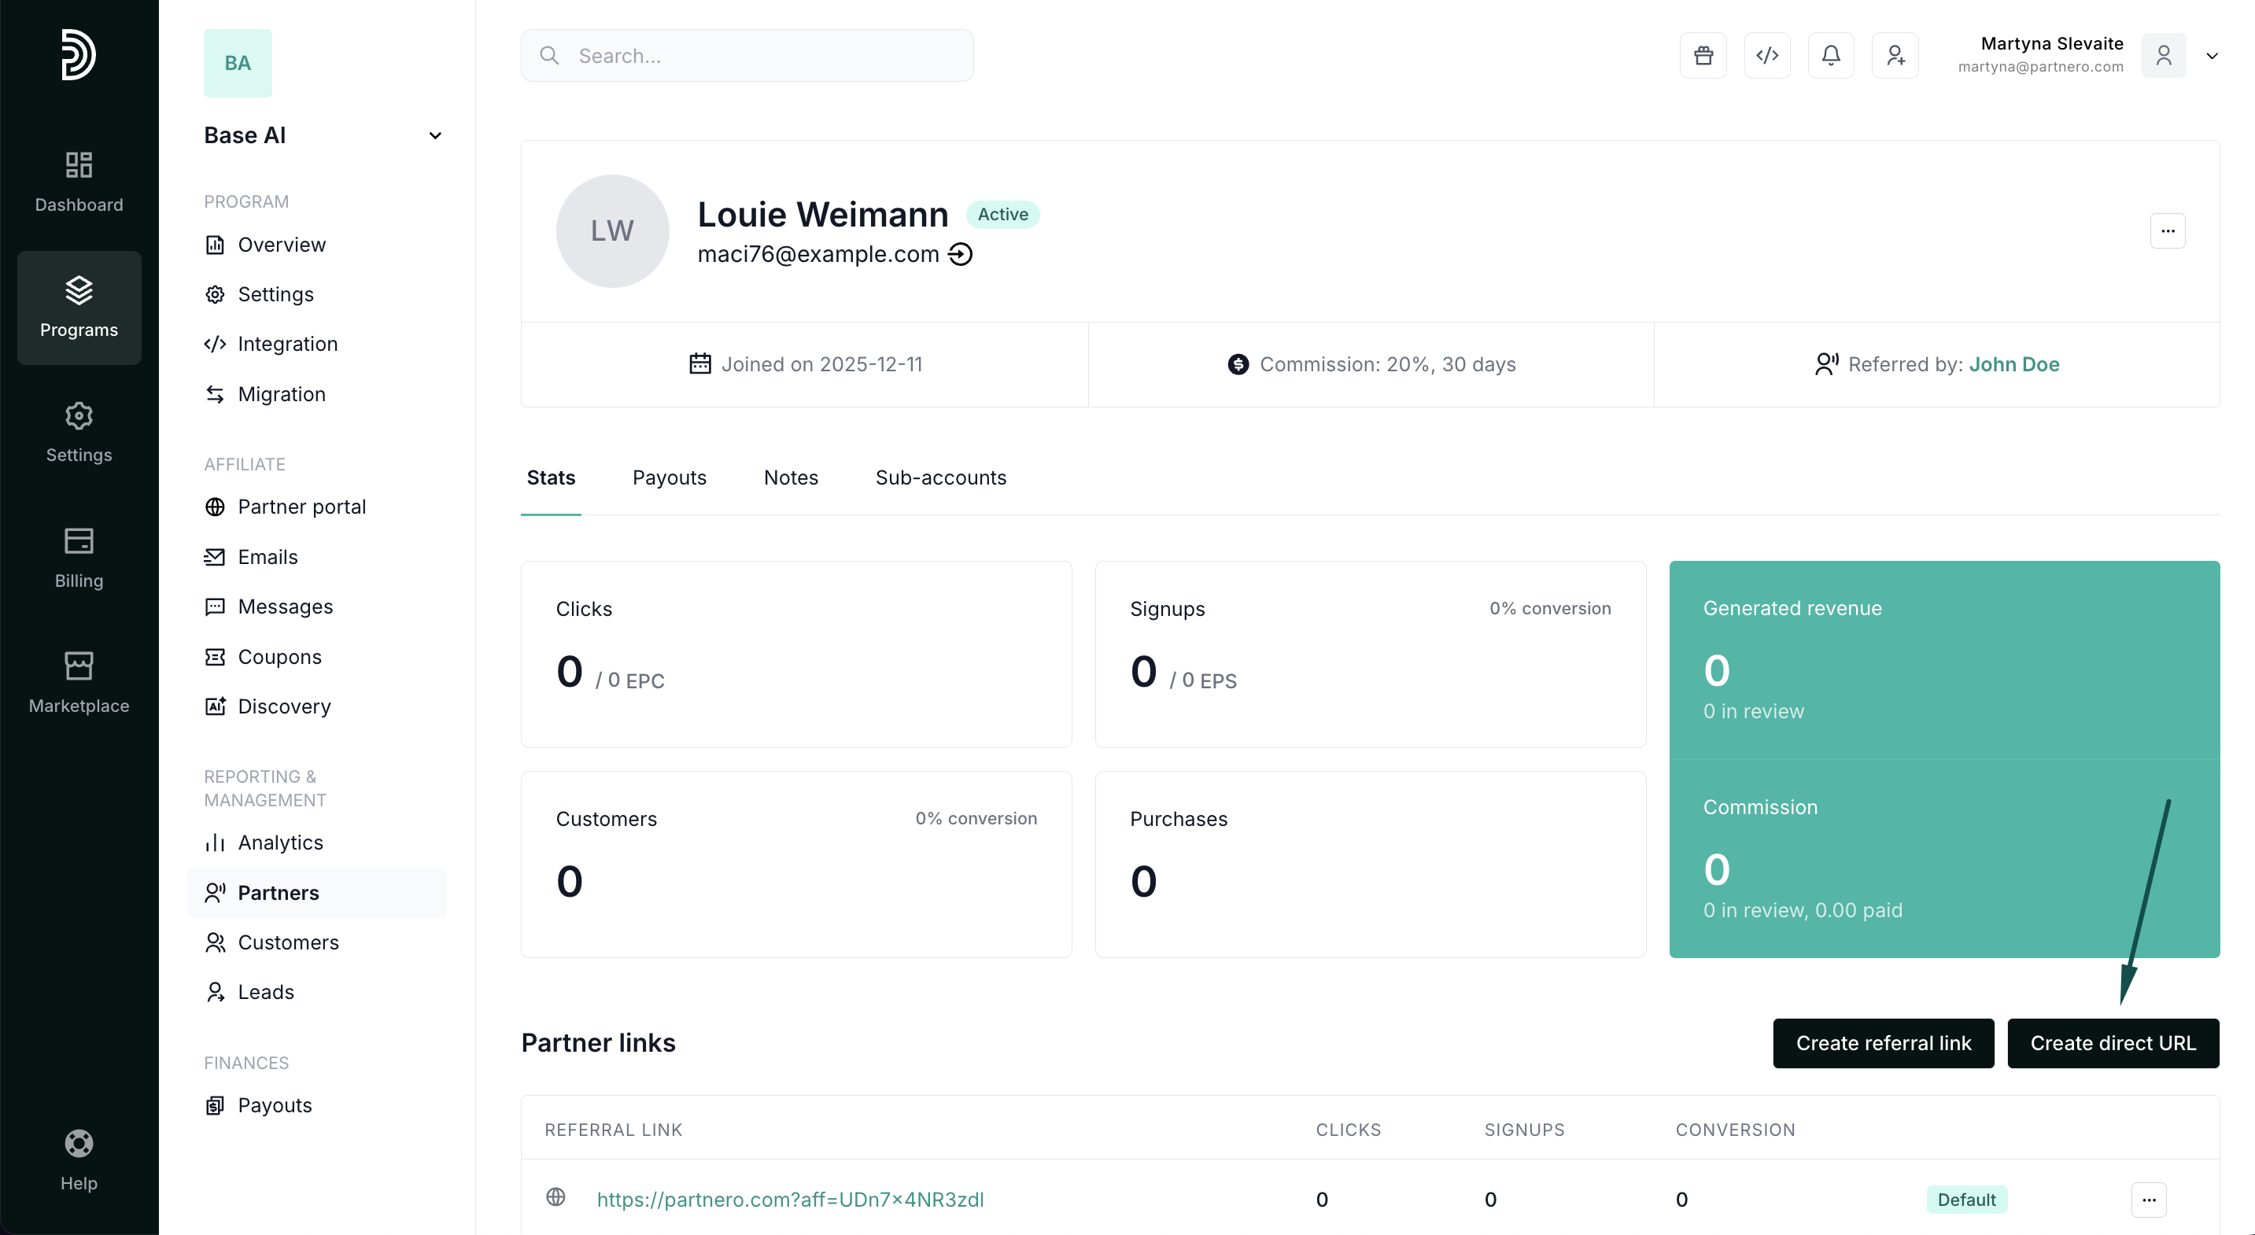Viewport: 2255px width, 1235px height.
Task: Open the code embed icon in header
Action: click(1766, 56)
